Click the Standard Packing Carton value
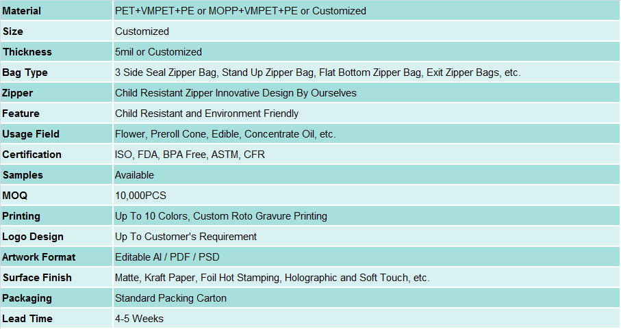621x329 pixels. (170, 298)
